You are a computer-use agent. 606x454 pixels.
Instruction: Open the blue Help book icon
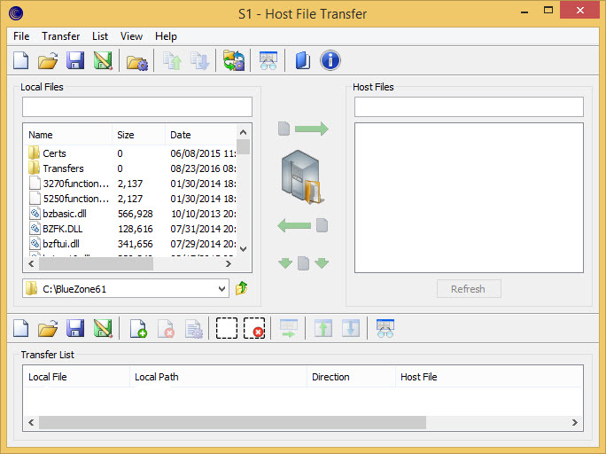point(303,60)
